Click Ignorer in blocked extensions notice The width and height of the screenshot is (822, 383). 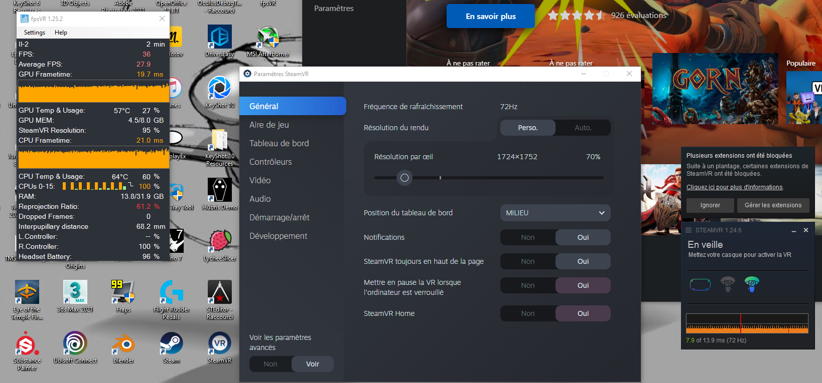click(x=710, y=205)
